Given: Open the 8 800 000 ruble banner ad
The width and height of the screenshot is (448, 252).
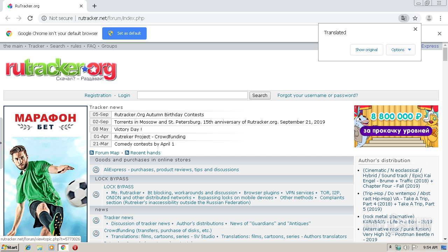Looking at the screenshot, I should (396, 126).
